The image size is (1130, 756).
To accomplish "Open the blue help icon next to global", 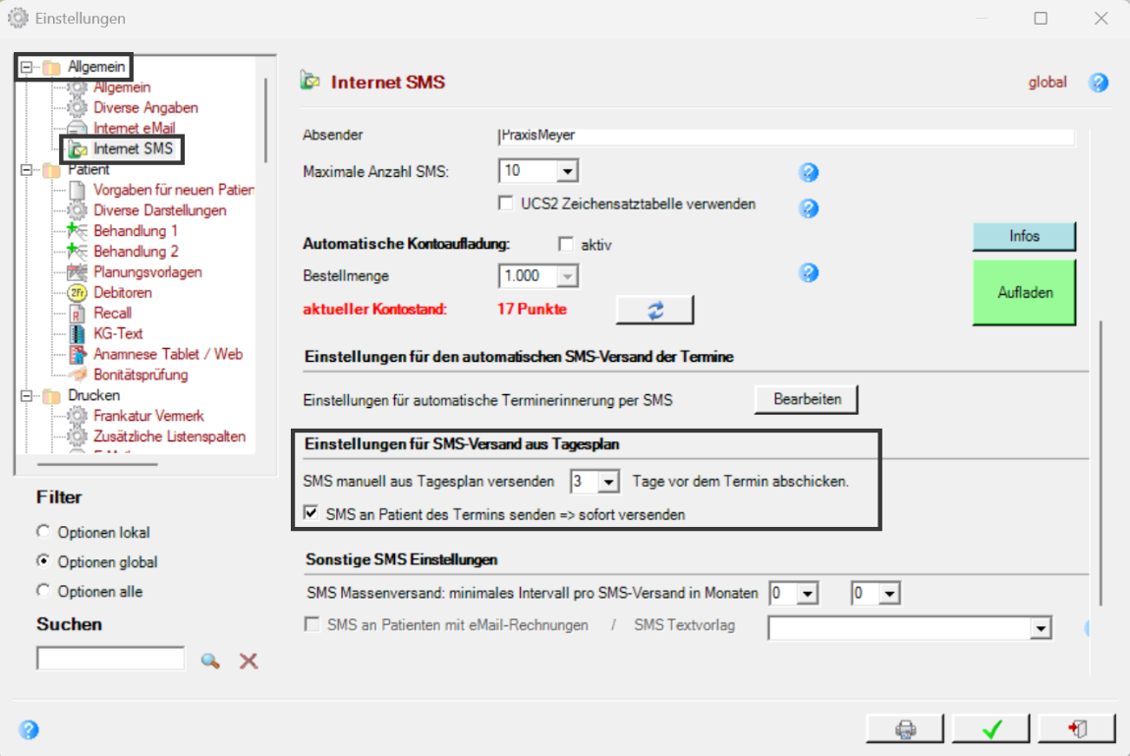I will coord(1099,83).
